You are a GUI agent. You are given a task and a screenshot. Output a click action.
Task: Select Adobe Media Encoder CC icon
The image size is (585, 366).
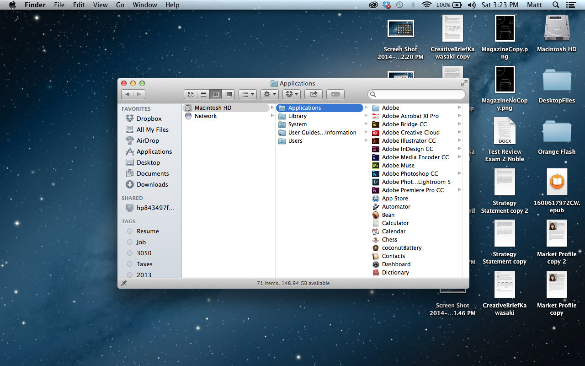(376, 157)
